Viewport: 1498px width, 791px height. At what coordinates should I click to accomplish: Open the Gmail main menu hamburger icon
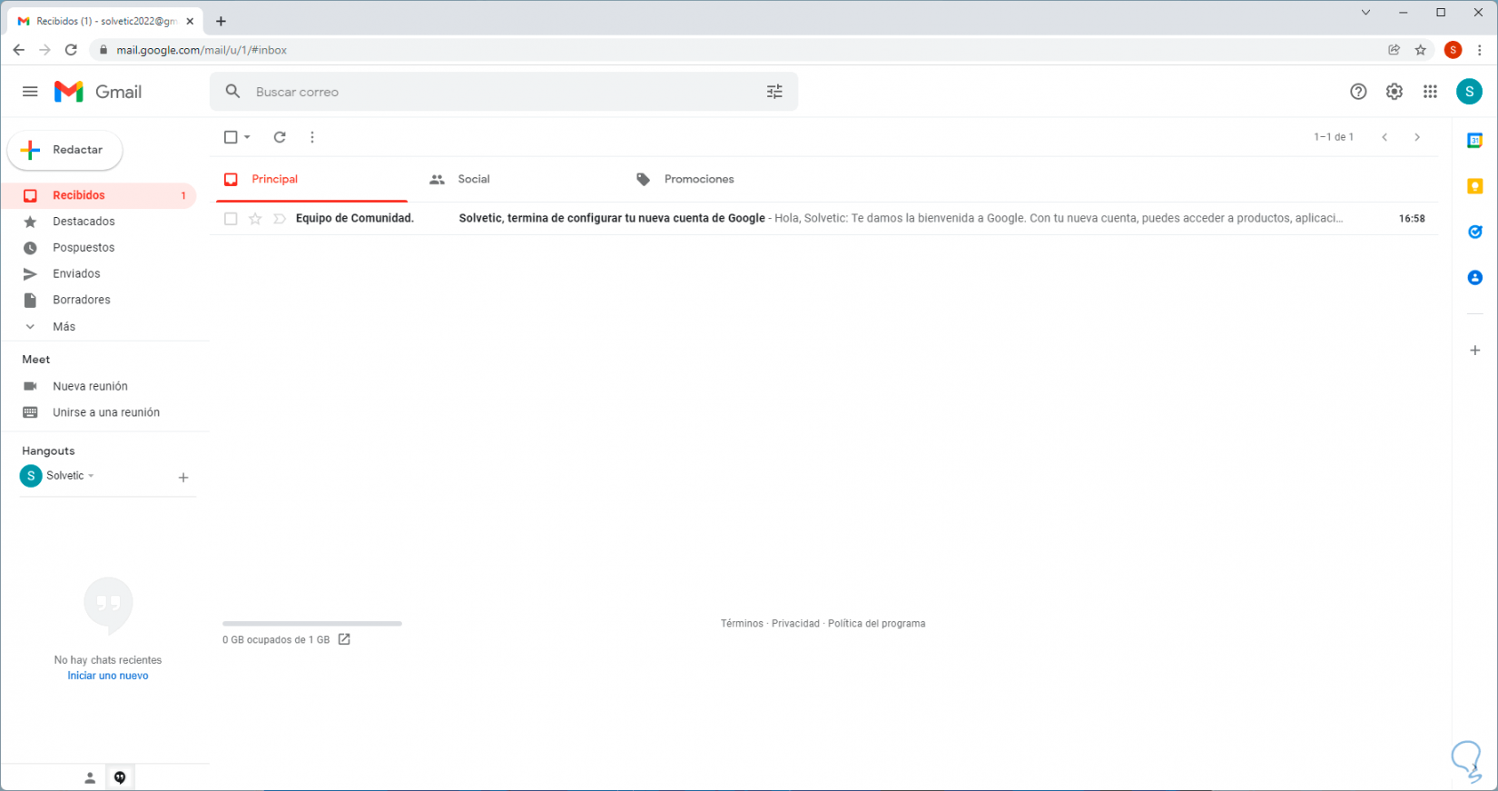pos(30,92)
